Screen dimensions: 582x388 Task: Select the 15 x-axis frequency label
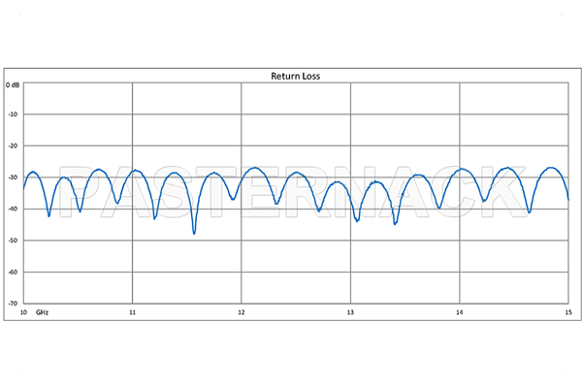coord(567,313)
